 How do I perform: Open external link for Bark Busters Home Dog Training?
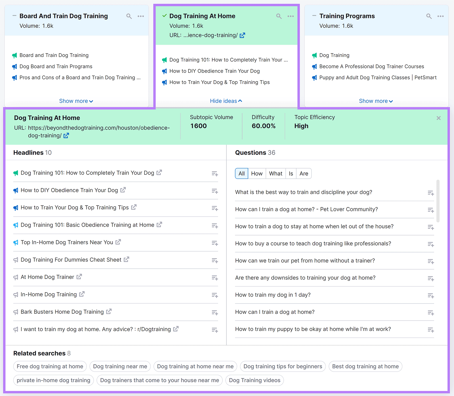(109, 311)
